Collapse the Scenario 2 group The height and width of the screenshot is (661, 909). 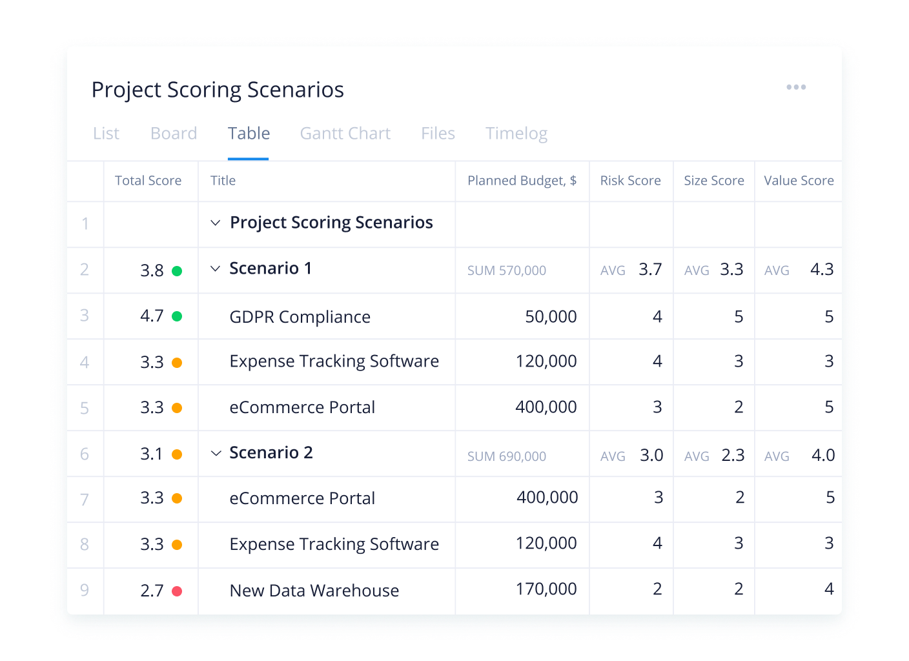[x=216, y=453]
